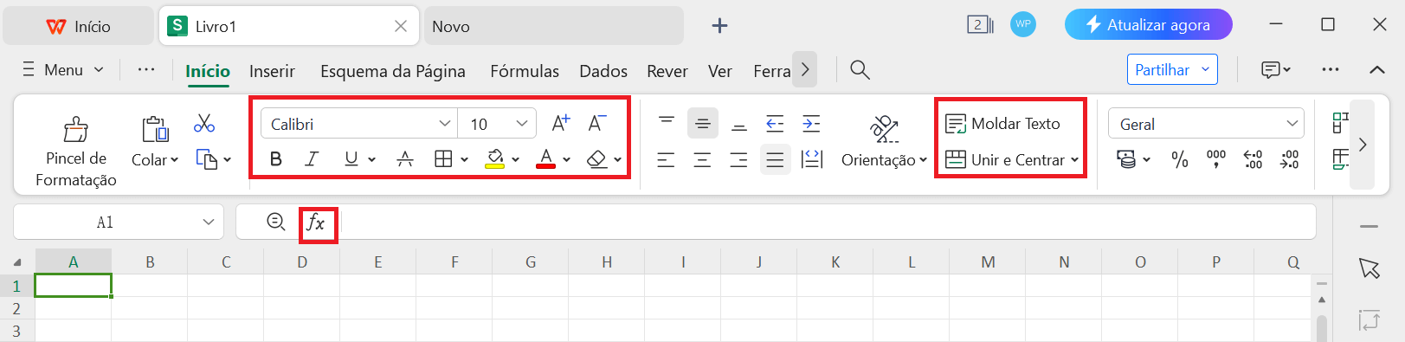Open border options dropdown arrow
The height and width of the screenshot is (342, 1405).
(x=465, y=159)
